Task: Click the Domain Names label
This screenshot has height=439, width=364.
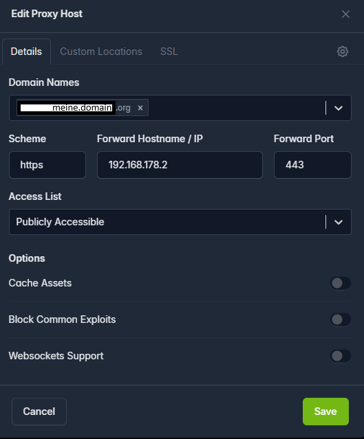Action: [x=44, y=82]
